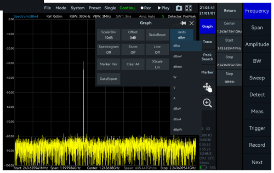This screenshot has height=173, width=274.
Task: Open the Frequency menu
Action: tap(257, 11)
